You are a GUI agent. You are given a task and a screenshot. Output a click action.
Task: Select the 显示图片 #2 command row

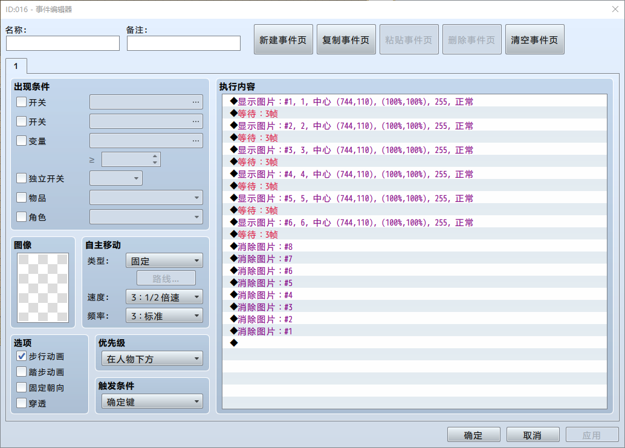pyautogui.click(x=415, y=126)
